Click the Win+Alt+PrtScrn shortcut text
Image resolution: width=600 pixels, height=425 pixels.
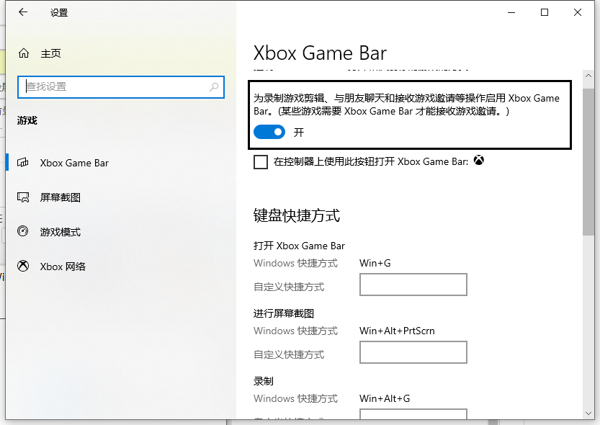click(397, 331)
